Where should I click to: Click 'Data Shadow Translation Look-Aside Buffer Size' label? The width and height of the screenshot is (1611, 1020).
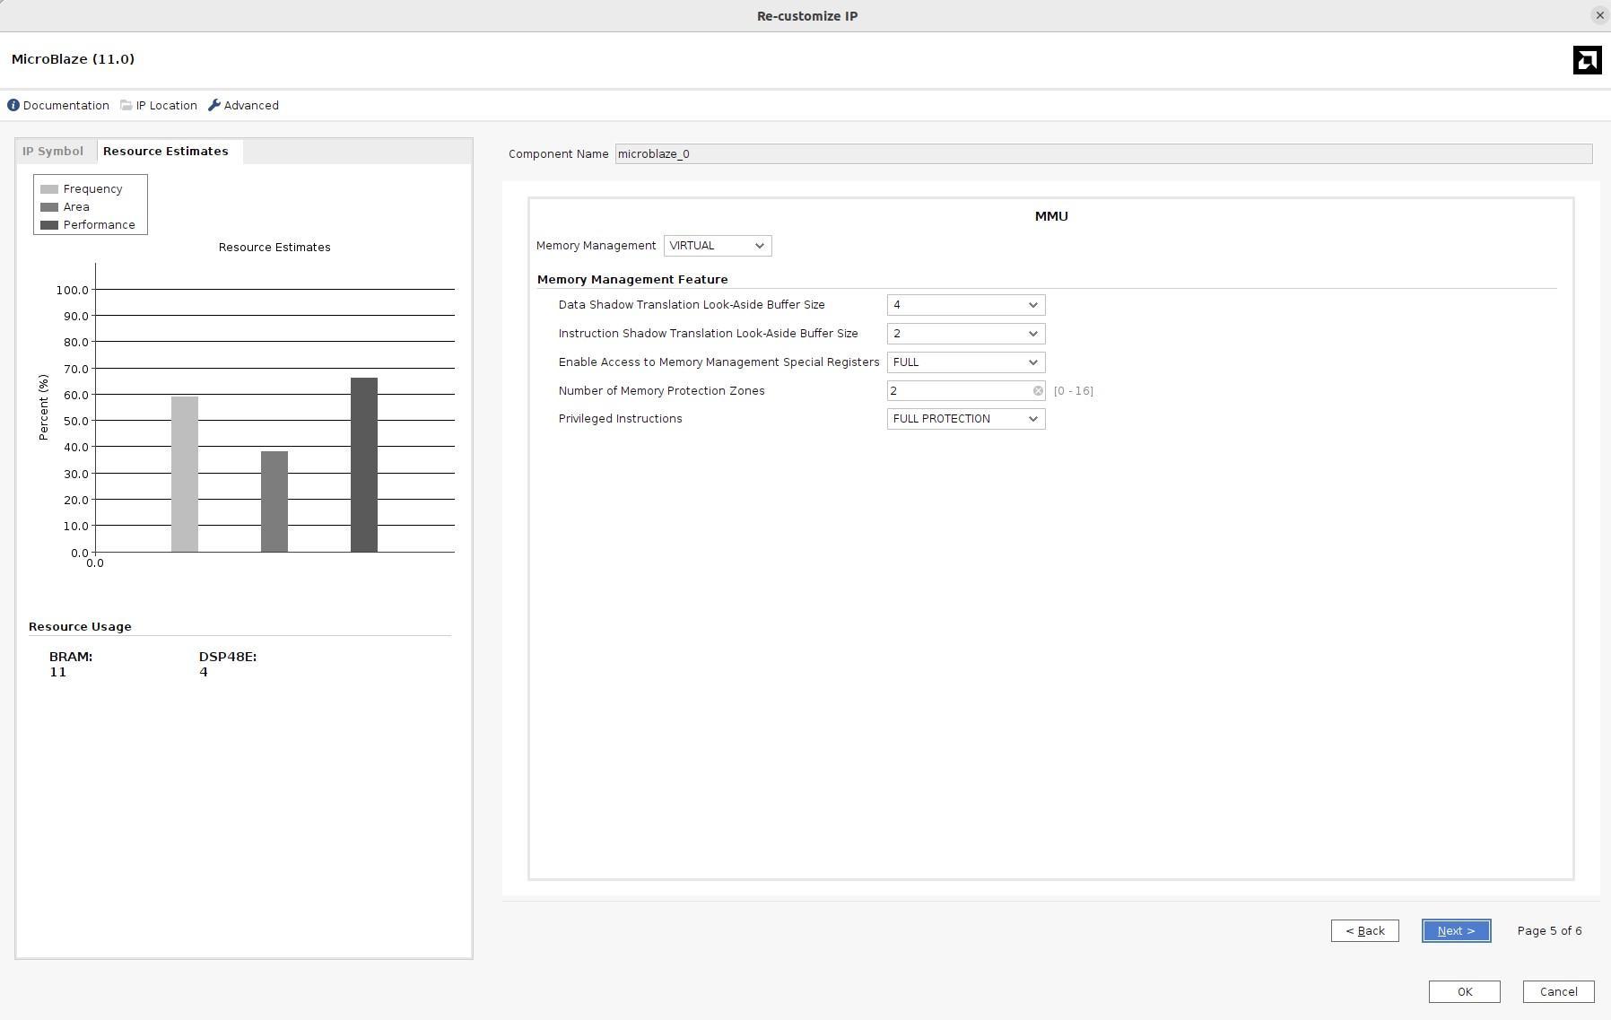(x=692, y=305)
